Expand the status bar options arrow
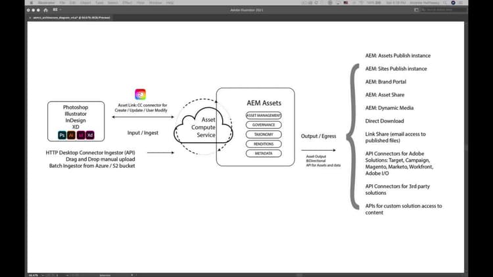The width and height of the screenshot is (493, 277). tap(132, 275)
